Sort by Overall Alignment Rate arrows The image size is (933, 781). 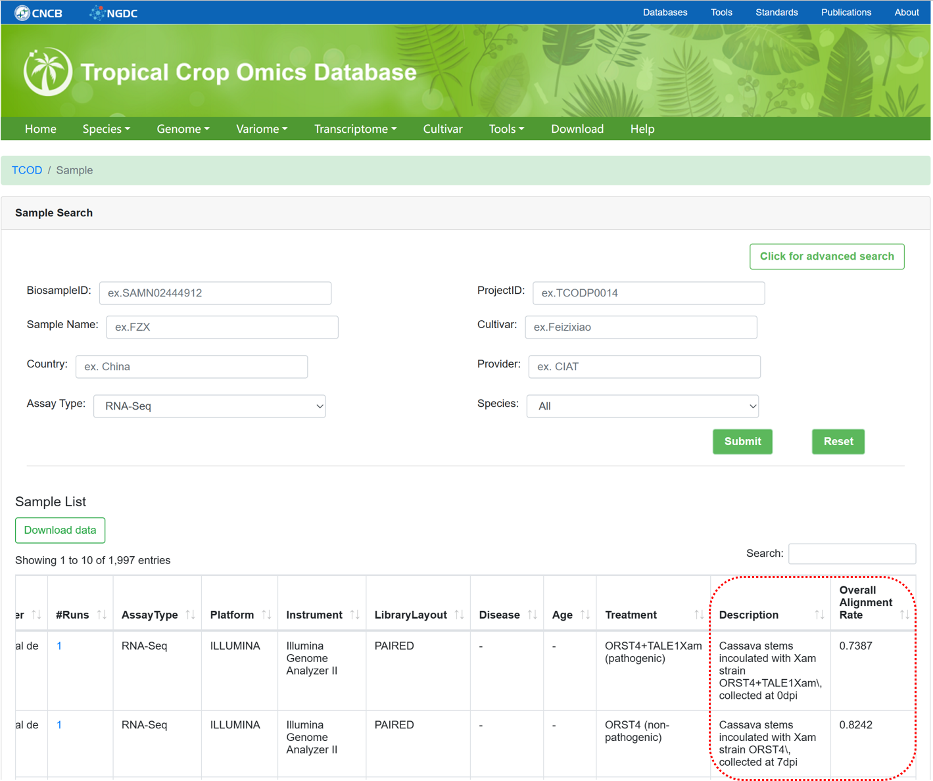pos(905,615)
